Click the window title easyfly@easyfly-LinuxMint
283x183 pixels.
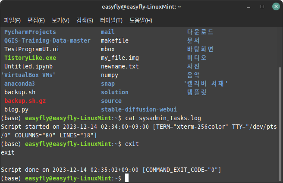[141, 7]
